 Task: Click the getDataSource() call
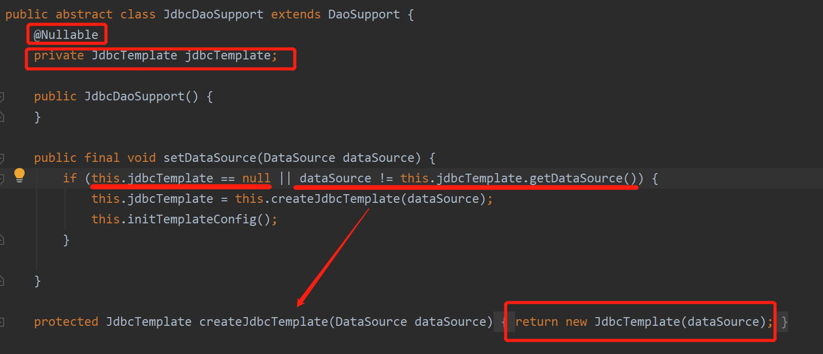583,178
